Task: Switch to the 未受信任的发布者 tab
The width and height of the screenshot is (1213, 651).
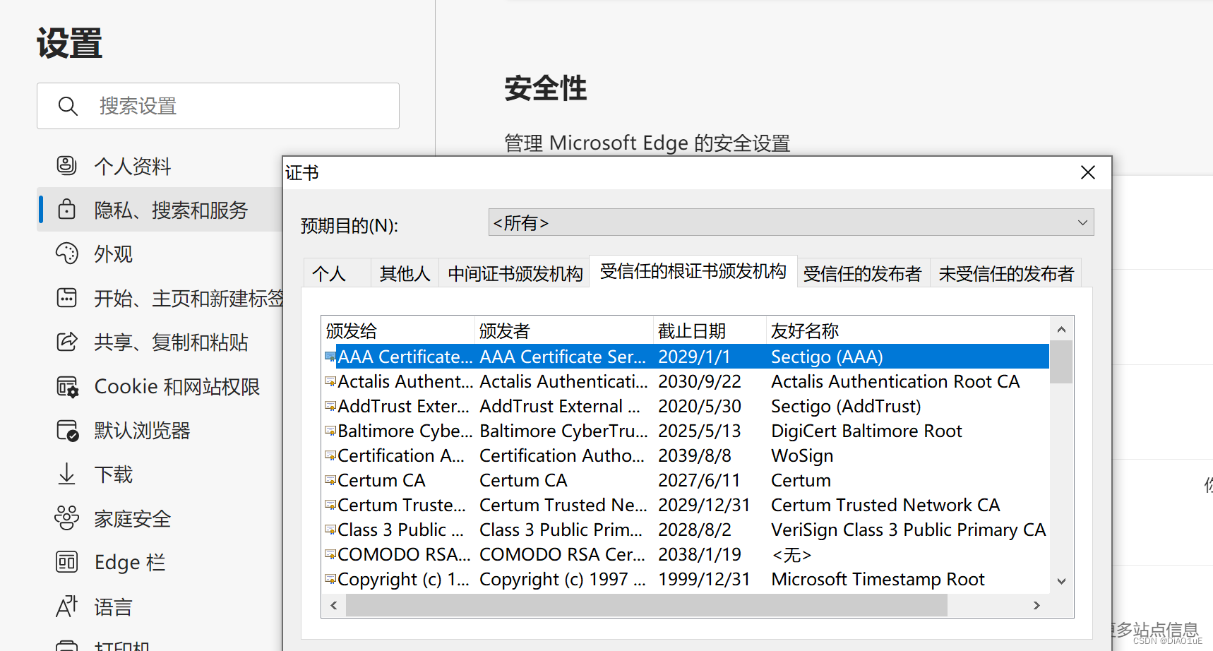Action: pos(1006,273)
